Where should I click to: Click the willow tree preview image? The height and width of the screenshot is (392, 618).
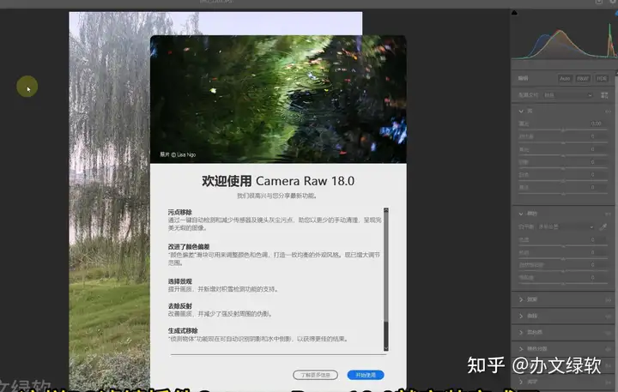pyautogui.click(x=109, y=201)
